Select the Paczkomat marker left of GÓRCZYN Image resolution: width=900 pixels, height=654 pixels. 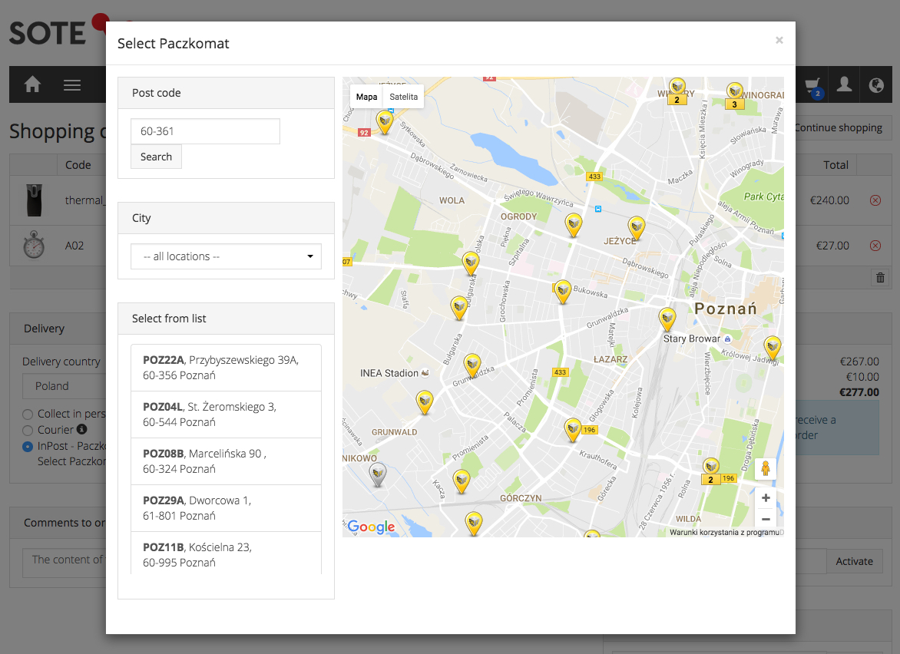click(462, 481)
